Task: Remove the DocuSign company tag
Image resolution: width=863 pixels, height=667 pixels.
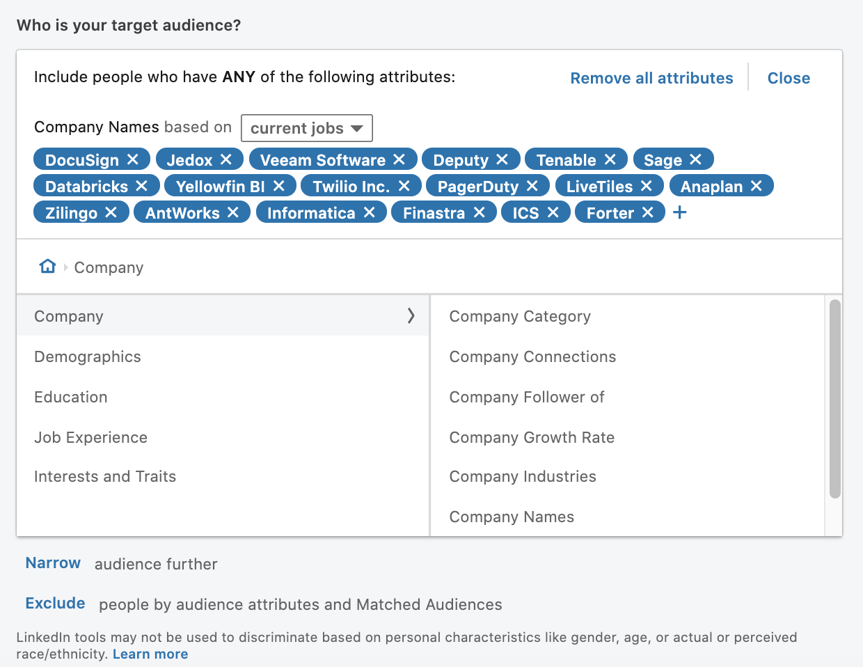Action: (x=133, y=159)
